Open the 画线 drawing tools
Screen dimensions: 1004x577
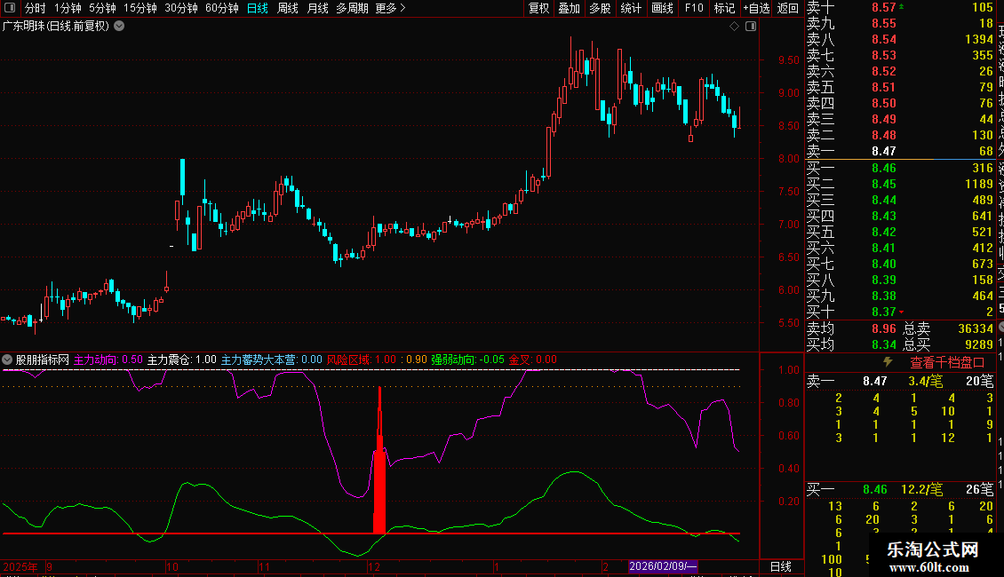pos(662,8)
